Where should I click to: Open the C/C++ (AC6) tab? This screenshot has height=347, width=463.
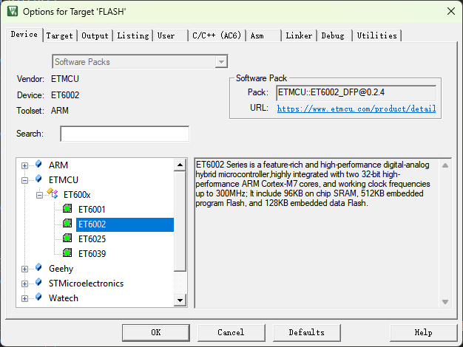[x=217, y=35]
